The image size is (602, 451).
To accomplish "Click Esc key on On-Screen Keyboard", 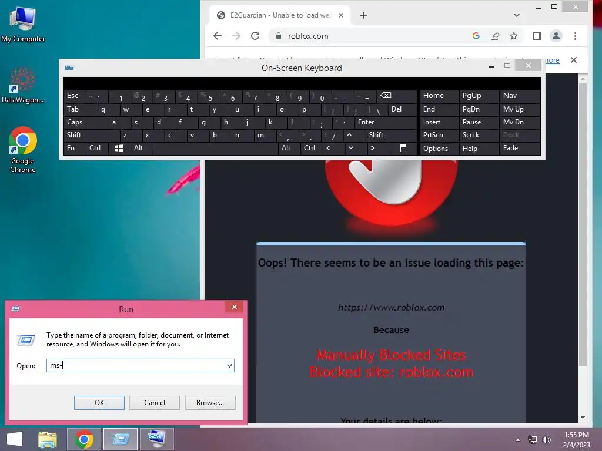I will pos(75,96).
